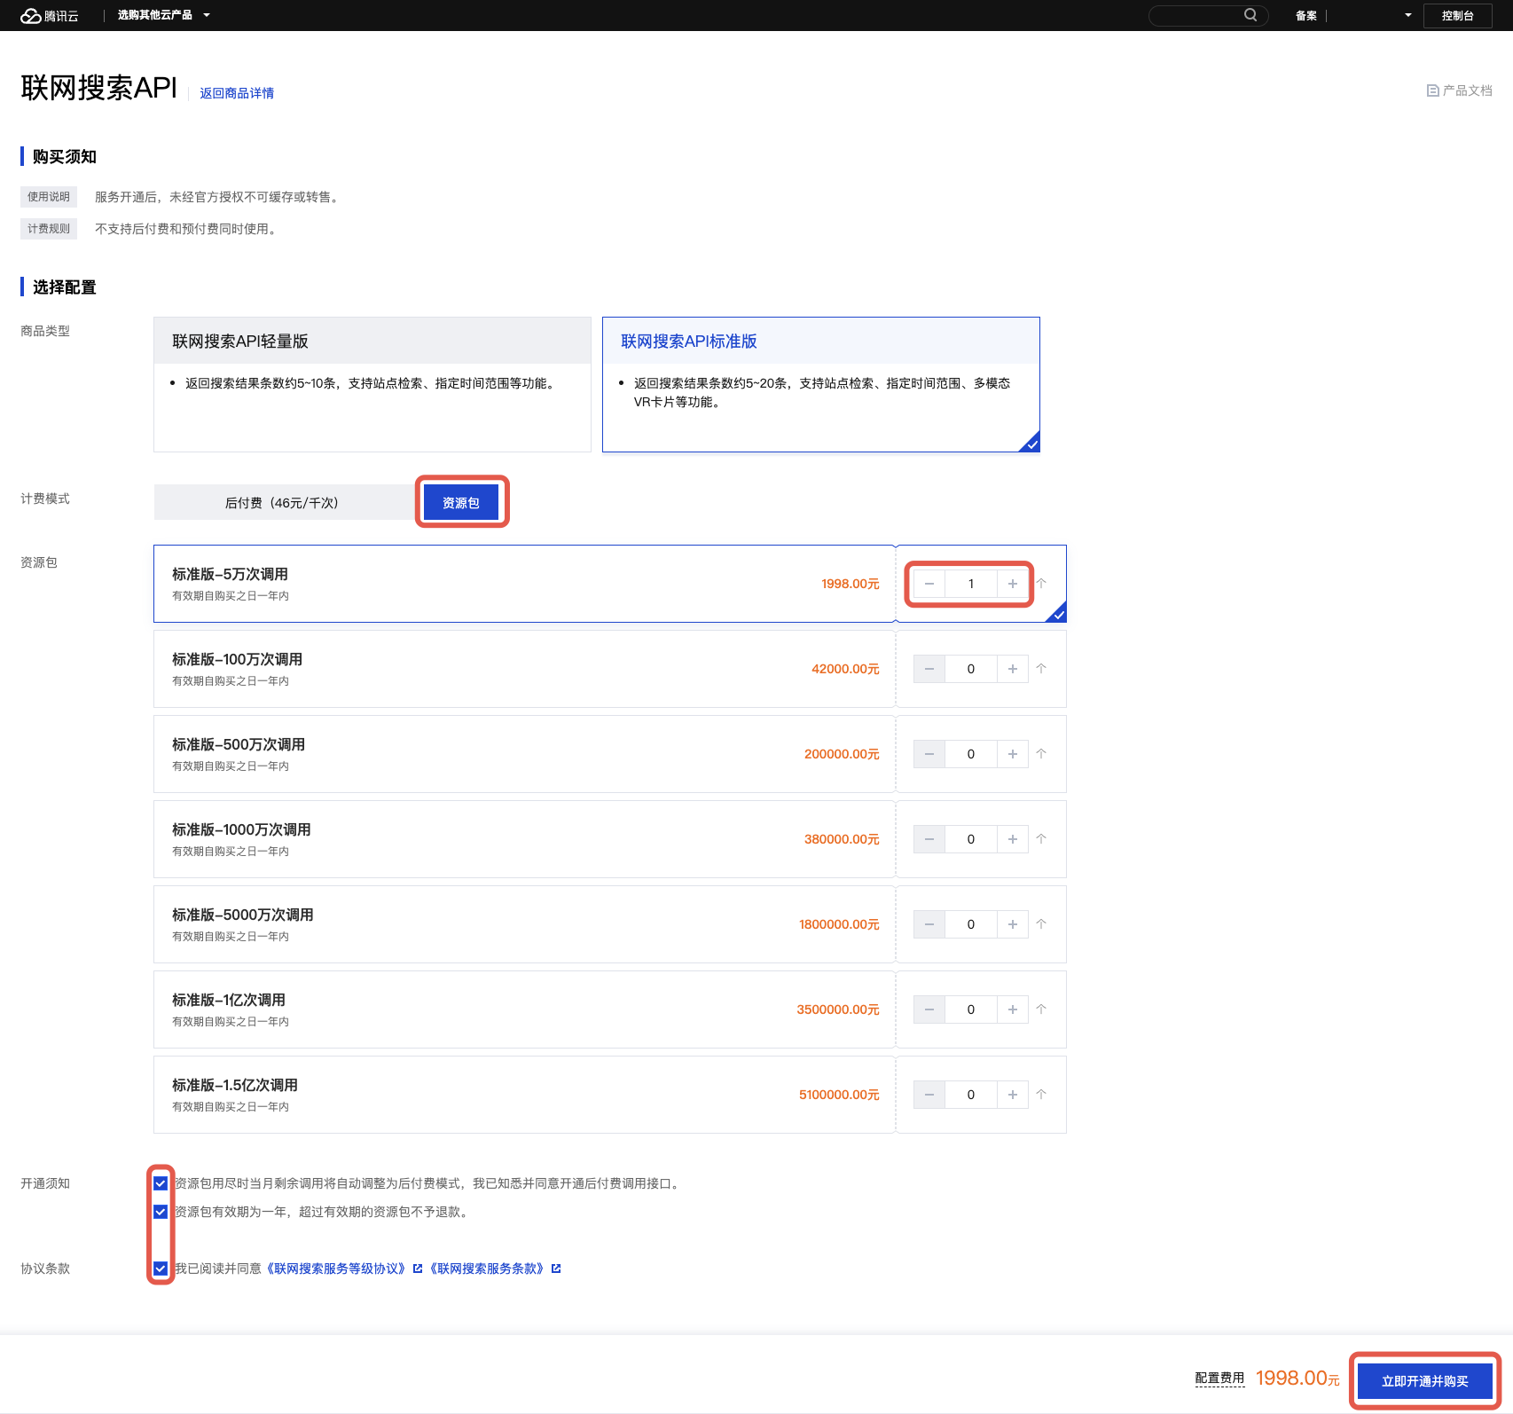Increase quantity for 标准版-1亿次调用
Viewport: 1513px width, 1414px height.
coord(1013,1009)
